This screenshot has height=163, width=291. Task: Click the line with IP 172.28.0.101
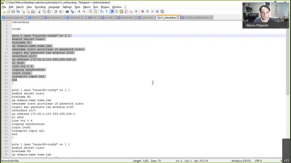click(x=44, y=59)
